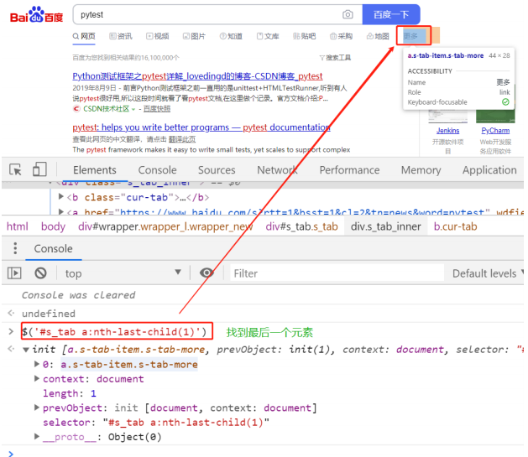Switch to DevTools Console tab
Viewport: 528px width, 457px height.
click(157, 170)
